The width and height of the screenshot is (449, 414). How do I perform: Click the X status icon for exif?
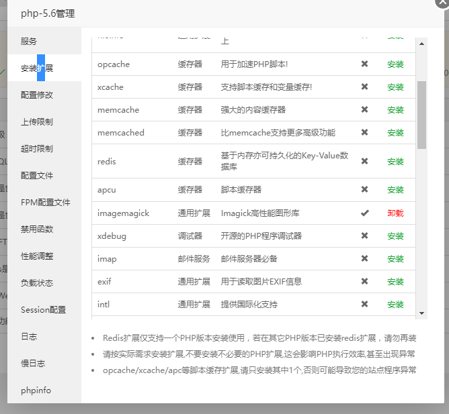(364, 281)
